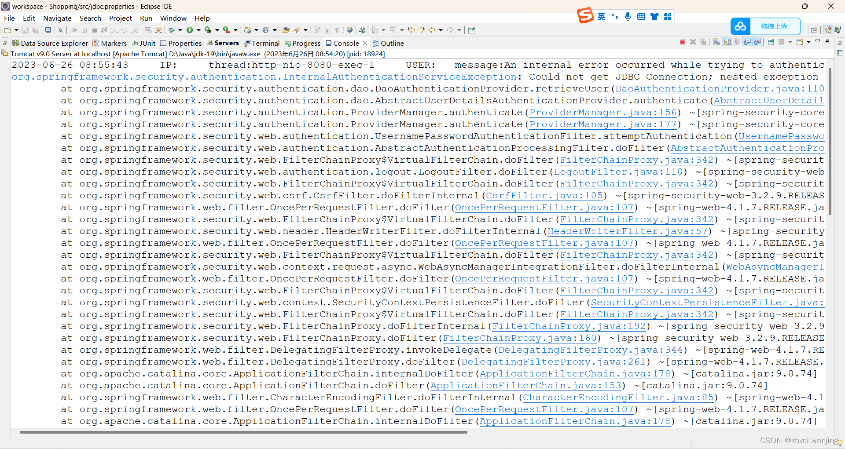Click Display Selected Console monitor icon
845x449 pixels.
(781, 42)
